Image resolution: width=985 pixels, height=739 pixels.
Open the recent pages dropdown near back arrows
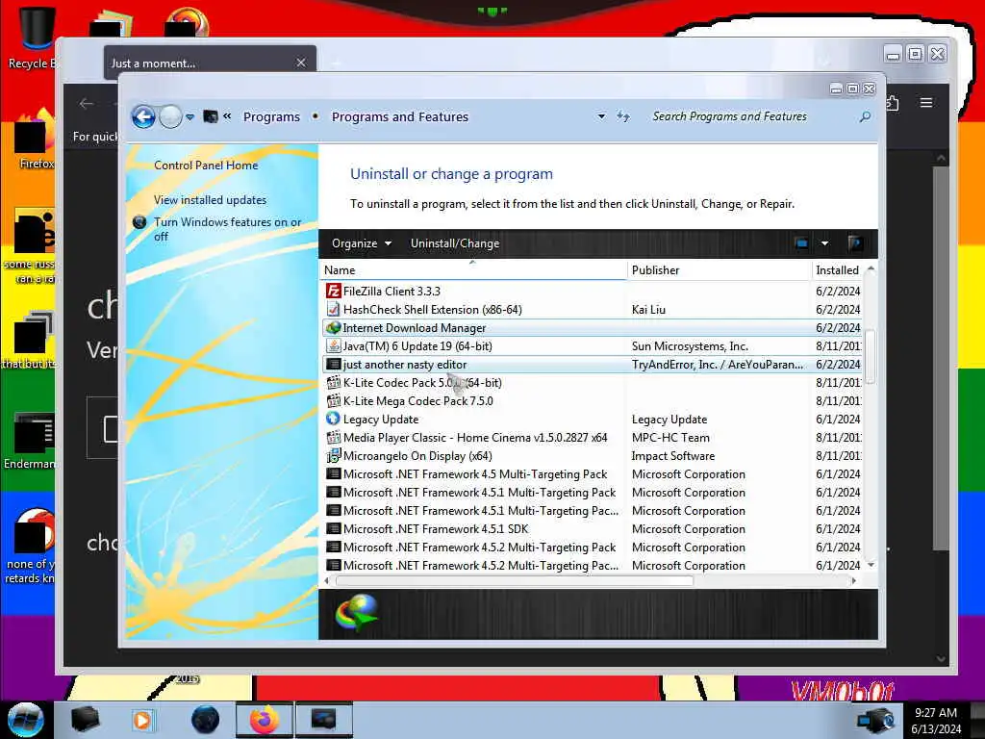(x=189, y=116)
